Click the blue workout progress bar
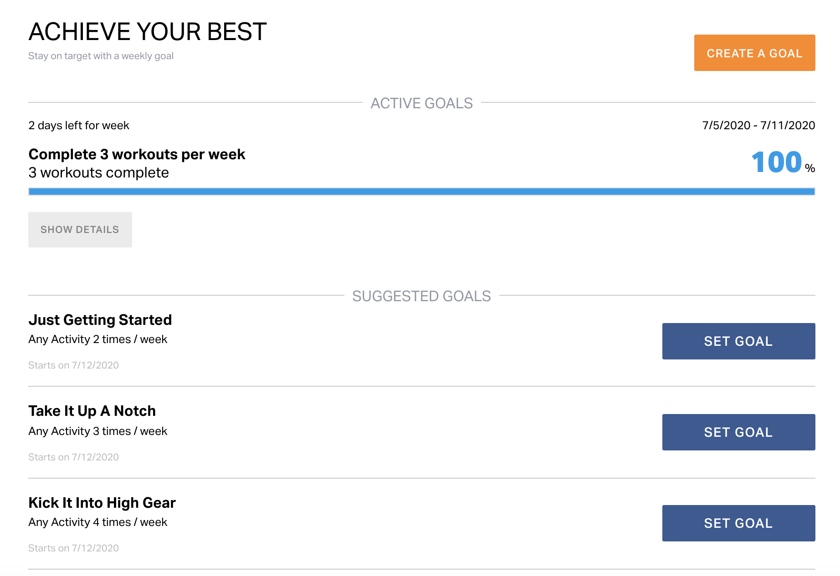The width and height of the screenshot is (840, 576). click(421, 192)
